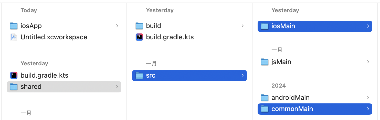Click the chevron next to the build folder
The image size is (380, 120).
(242, 26)
